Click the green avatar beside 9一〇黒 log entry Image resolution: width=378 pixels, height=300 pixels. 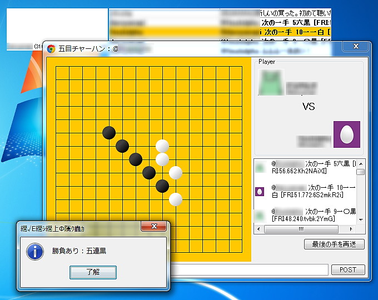point(260,216)
